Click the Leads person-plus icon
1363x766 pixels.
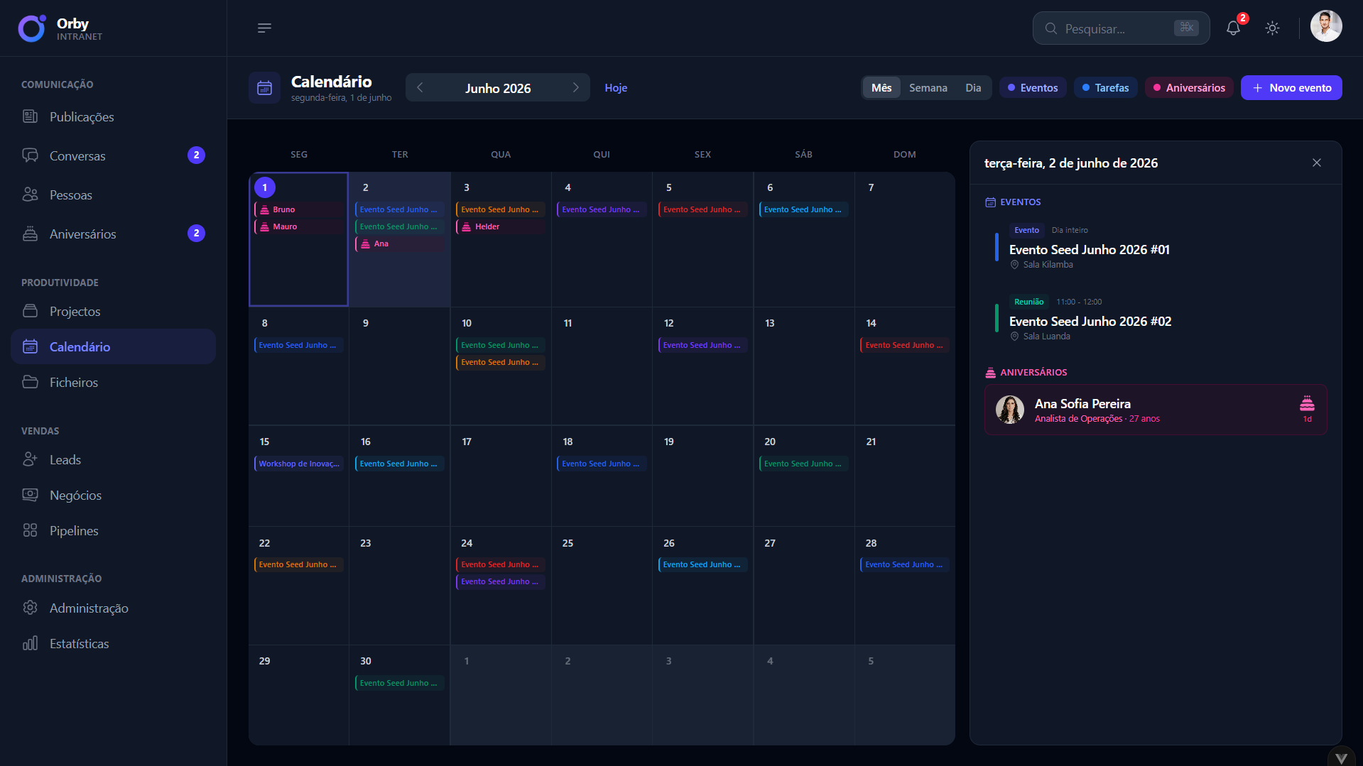pos(30,459)
